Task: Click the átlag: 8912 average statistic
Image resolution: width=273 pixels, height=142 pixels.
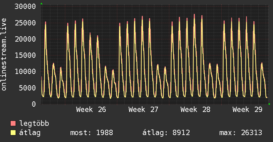Action: tap(166, 133)
